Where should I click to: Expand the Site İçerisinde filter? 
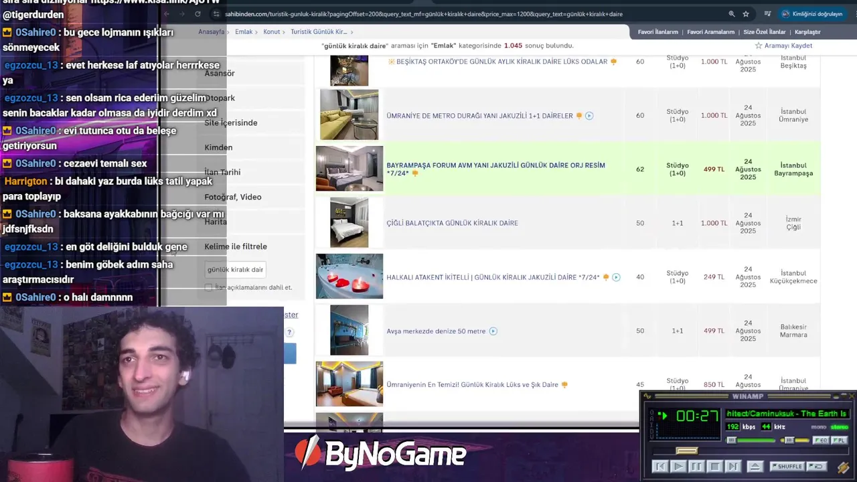(x=231, y=123)
